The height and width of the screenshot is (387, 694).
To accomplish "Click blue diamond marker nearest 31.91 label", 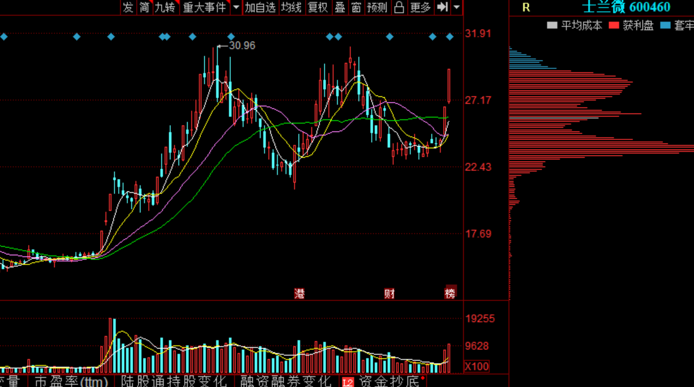I will (450, 37).
